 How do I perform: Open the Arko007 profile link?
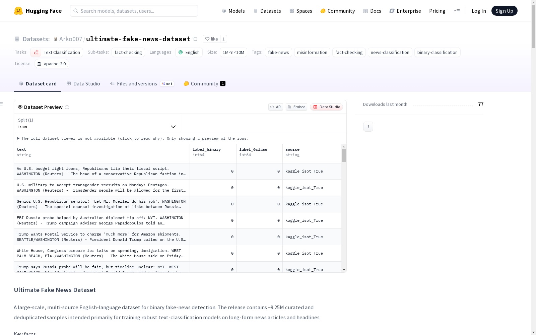[x=71, y=39]
